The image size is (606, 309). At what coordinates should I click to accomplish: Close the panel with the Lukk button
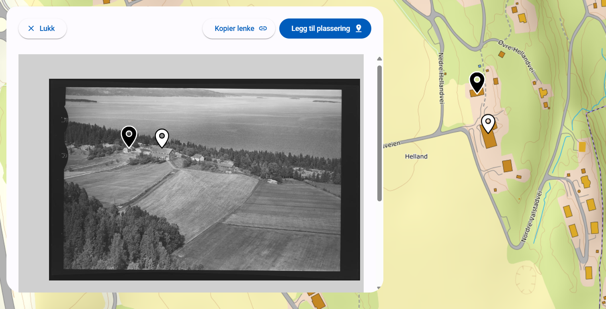tap(43, 29)
